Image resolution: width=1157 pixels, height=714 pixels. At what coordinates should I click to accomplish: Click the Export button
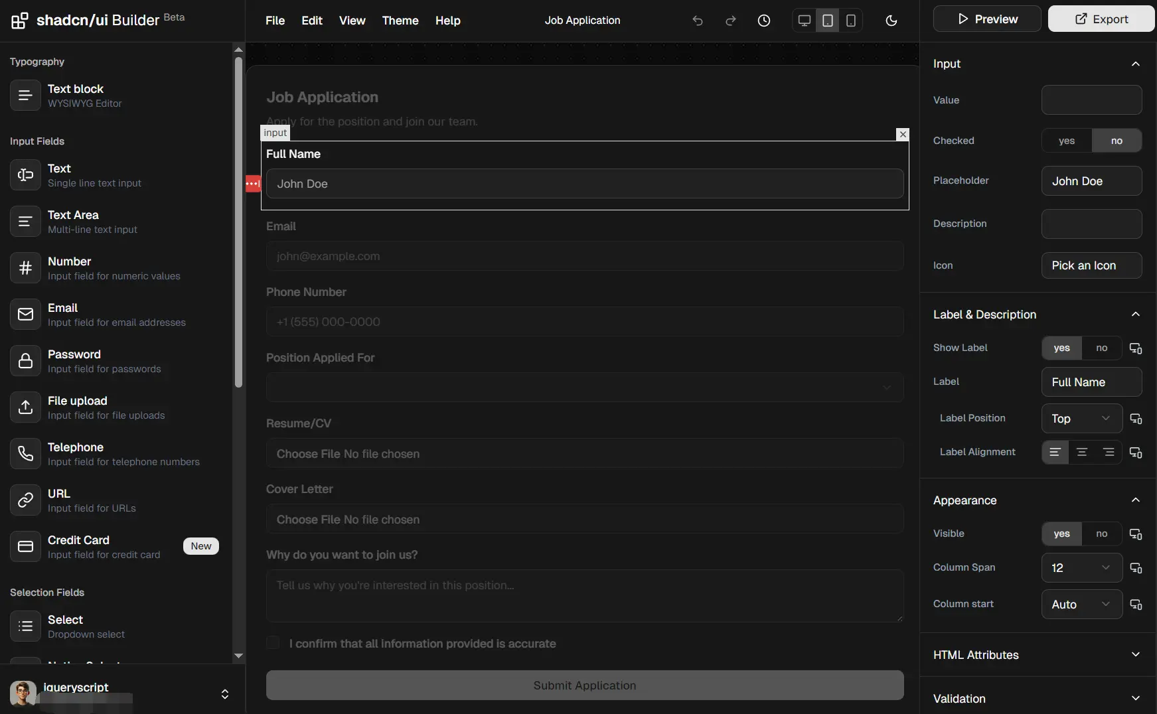point(1101,19)
